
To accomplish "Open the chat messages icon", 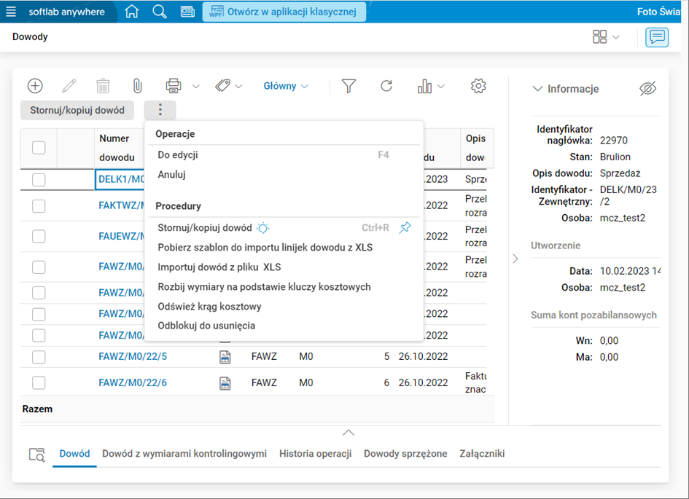I will click(x=657, y=37).
